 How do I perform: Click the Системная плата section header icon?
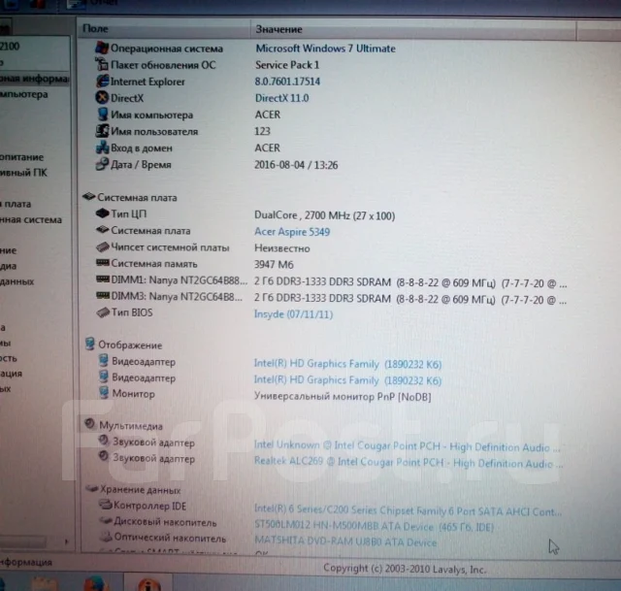point(88,196)
